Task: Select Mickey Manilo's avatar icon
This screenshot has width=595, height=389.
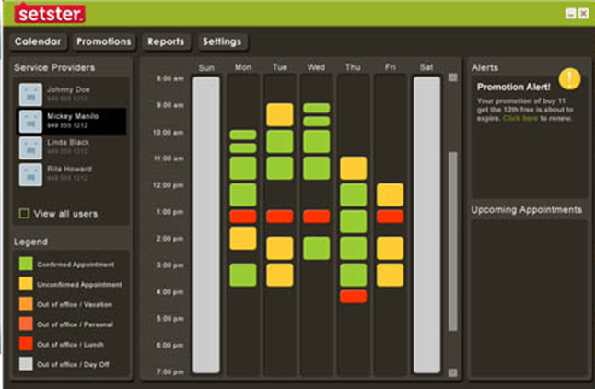Action: pyautogui.click(x=31, y=121)
